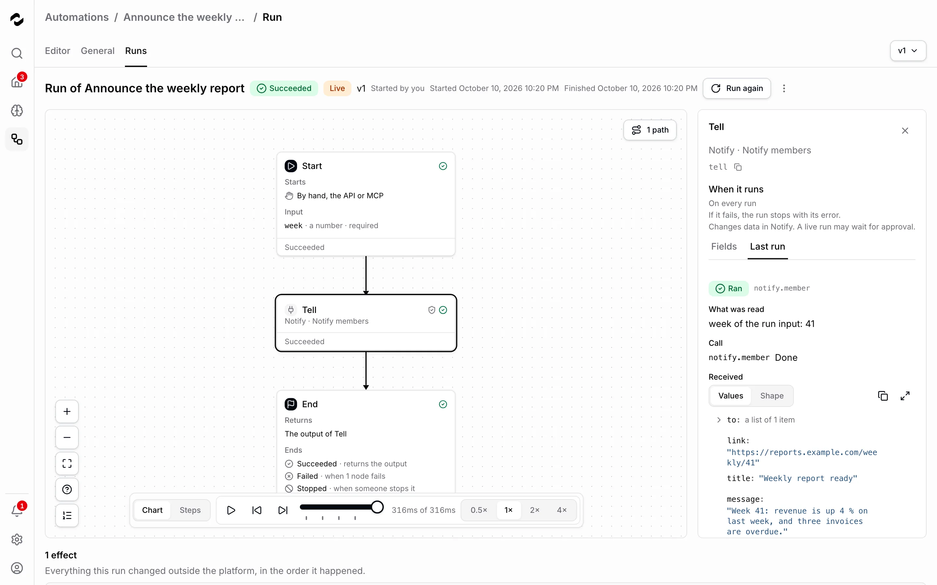This screenshot has height=585, width=937.
Task: Open the Editor tab
Action: (57, 51)
